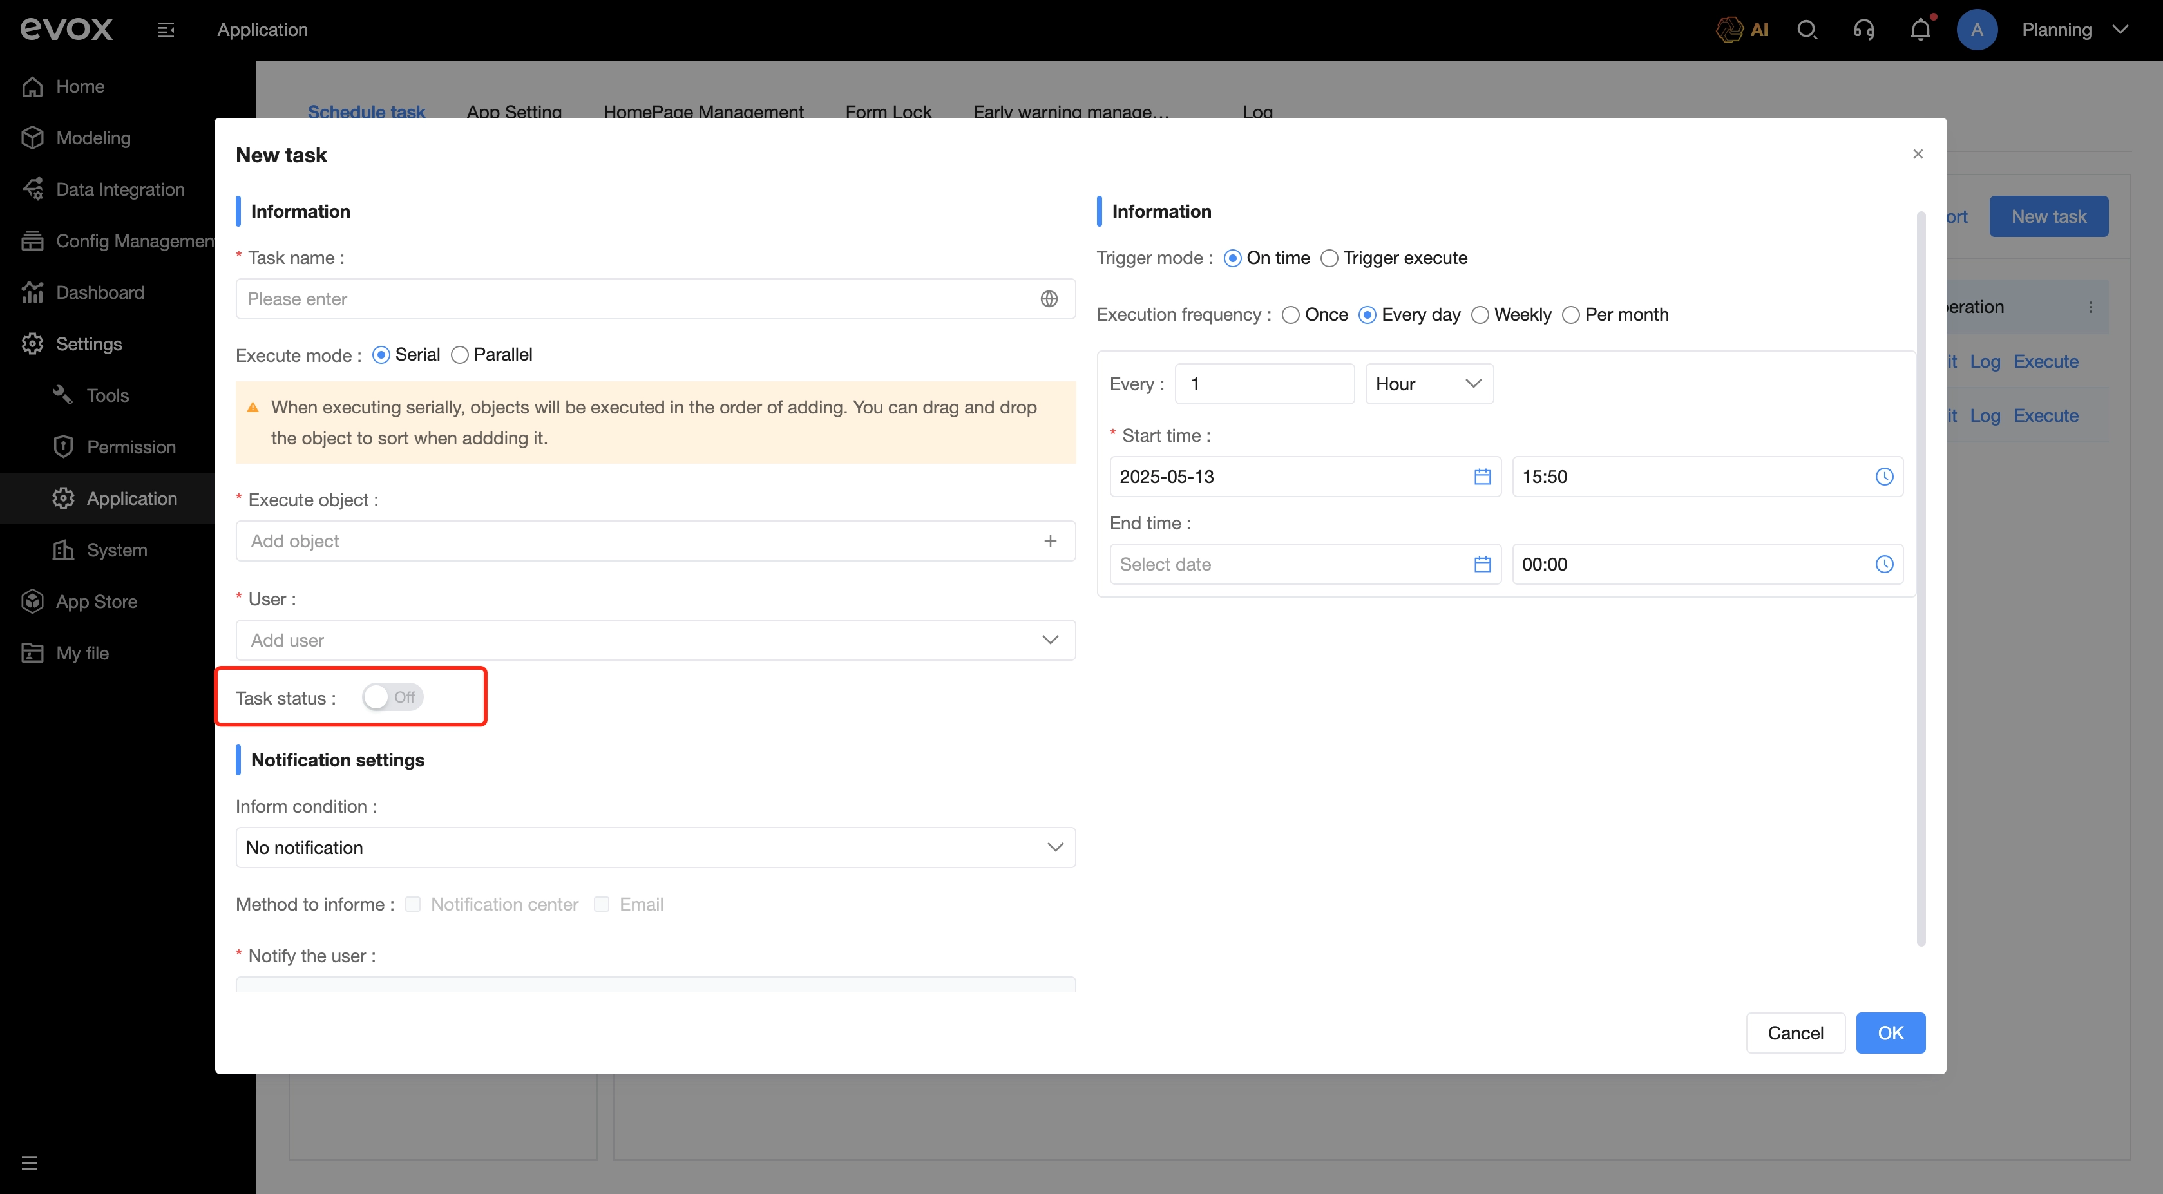2163x1194 pixels.
Task: Open the Inform condition dropdown
Action: click(x=655, y=848)
